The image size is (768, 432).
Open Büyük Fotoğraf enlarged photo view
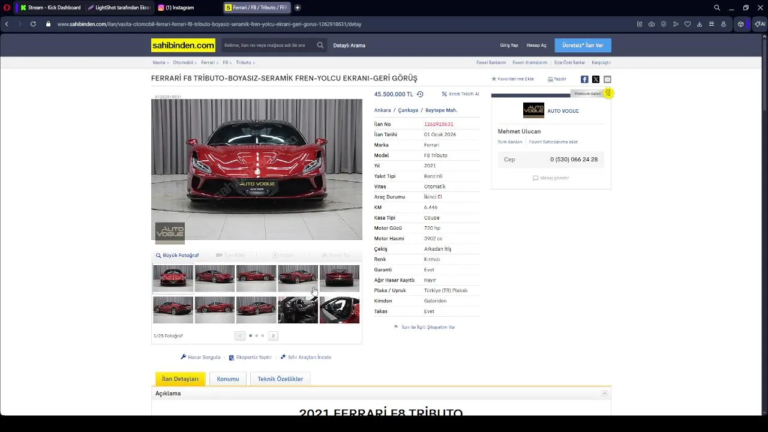tap(178, 255)
